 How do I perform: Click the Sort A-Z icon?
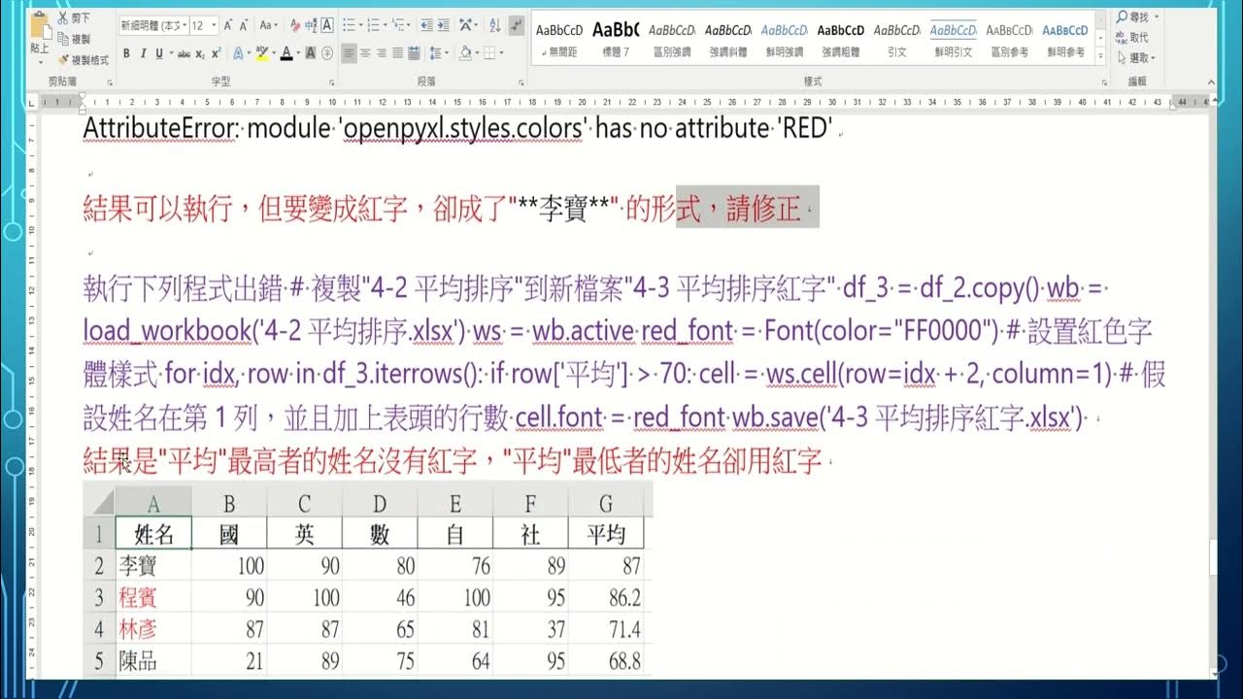[x=495, y=25]
